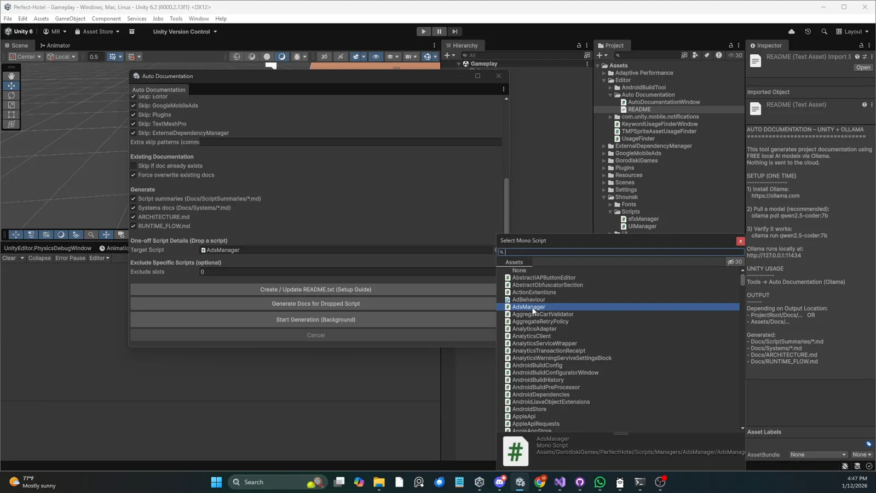Toggle ARCHITECTURE.md checkbox
876x493 pixels.
tap(133, 217)
